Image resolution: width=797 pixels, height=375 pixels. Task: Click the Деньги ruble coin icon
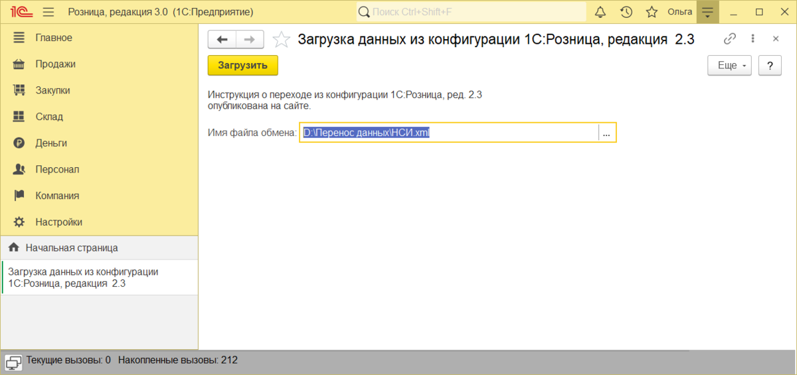[x=19, y=143]
